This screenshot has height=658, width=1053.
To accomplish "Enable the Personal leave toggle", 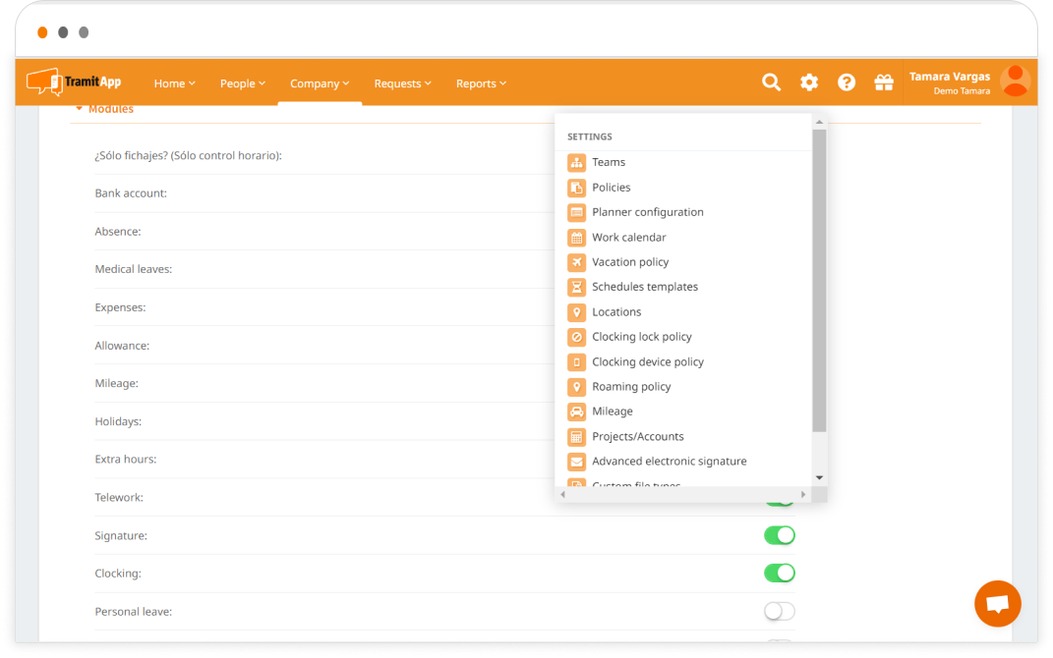I will coord(779,611).
